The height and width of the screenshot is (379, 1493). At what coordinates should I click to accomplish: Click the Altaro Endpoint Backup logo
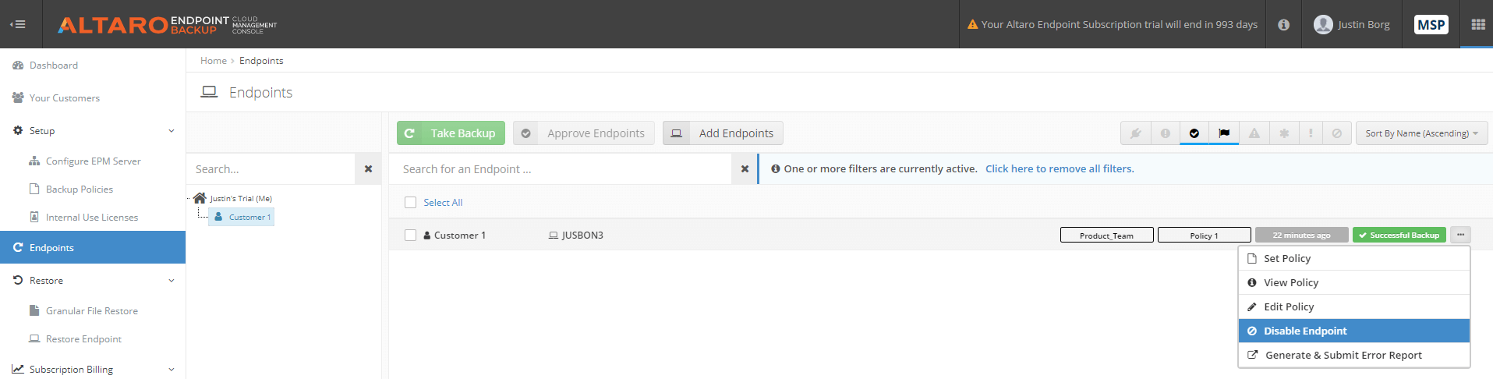(x=168, y=25)
